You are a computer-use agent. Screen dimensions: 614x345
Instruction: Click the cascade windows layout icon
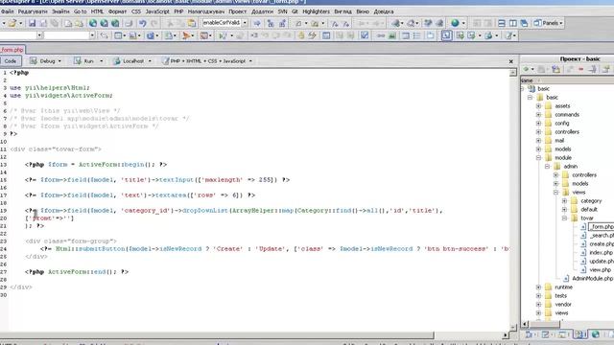click(524, 23)
